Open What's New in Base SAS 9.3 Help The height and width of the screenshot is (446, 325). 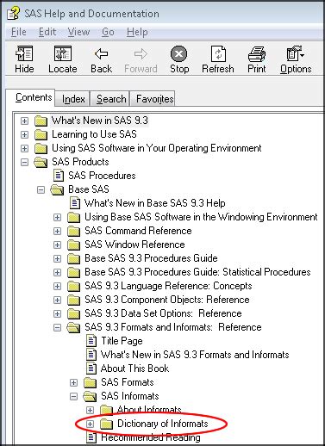click(154, 203)
